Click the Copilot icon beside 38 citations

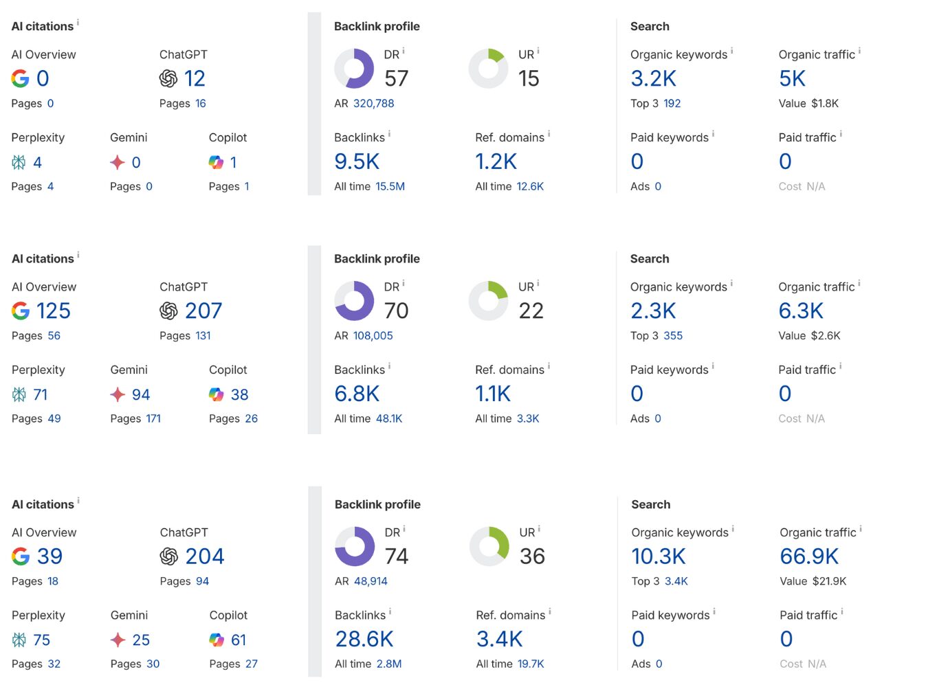point(217,394)
